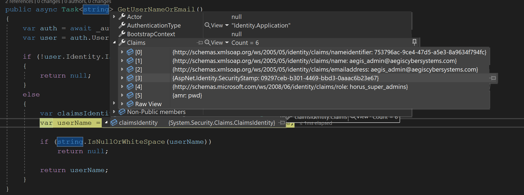
Task: Pin the claimsIdentity datatip
Action: pyautogui.click(x=282, y=123)
